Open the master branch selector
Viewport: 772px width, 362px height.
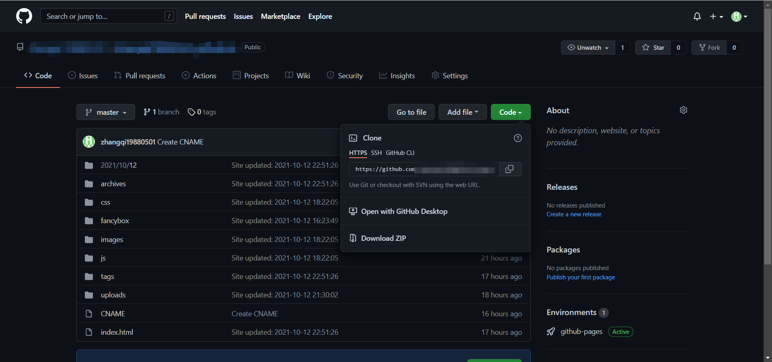[x=106, y=112]
